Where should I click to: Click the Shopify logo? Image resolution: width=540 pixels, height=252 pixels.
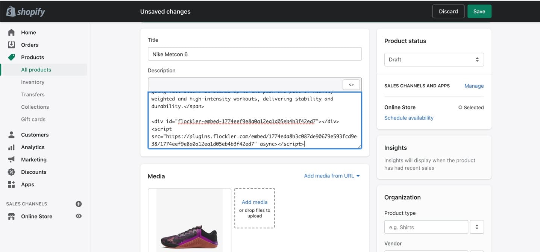click(26, 11)
